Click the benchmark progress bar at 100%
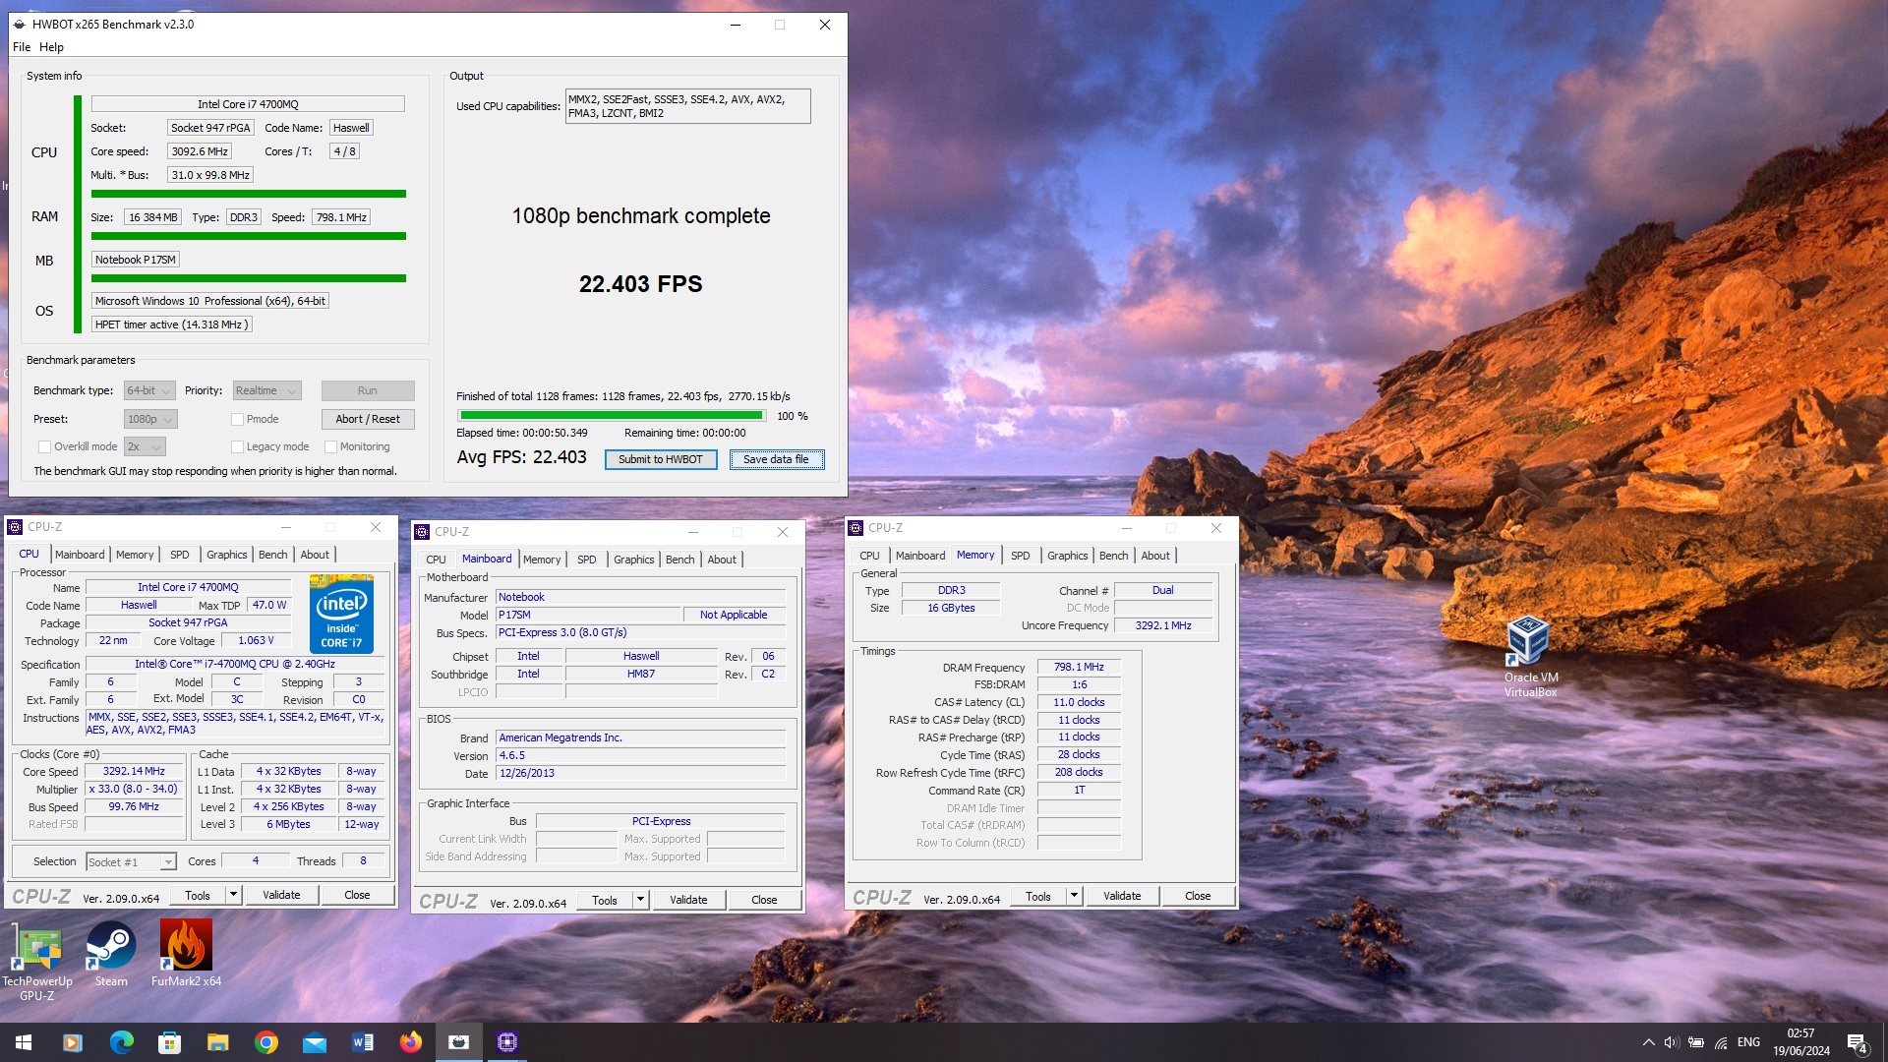This screenshot has width=1888, height=1062. [611, 416]
